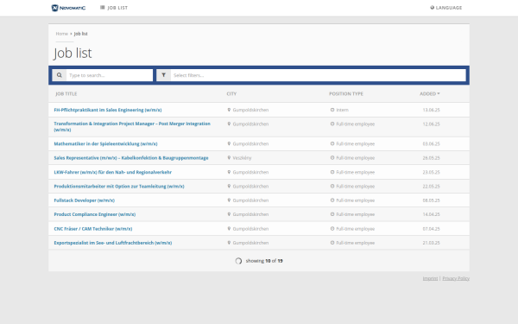Click the funnel filter icon

click(163, 75)
